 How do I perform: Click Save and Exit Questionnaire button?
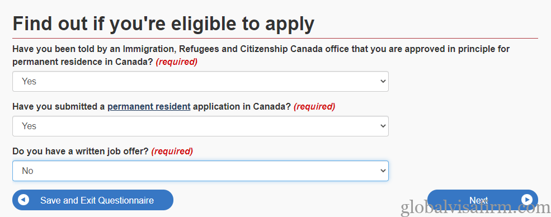pyautogui.click(x=93, y=200)
